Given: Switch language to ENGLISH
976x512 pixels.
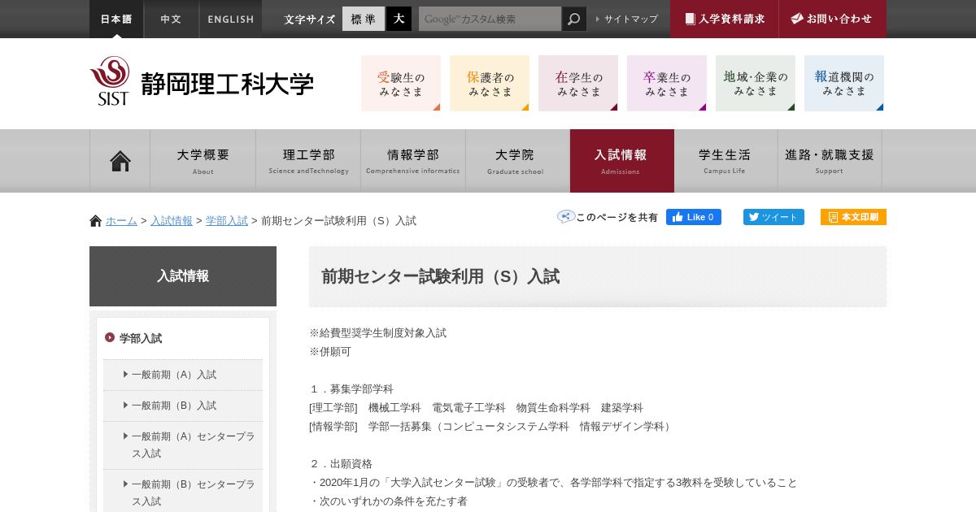Looking at the screenshot, I should click(x=231, y=19).
